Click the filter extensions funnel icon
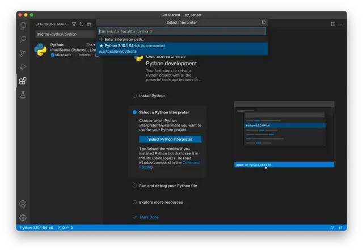Viewport: 363px width, 252px height. click(74, 24)
